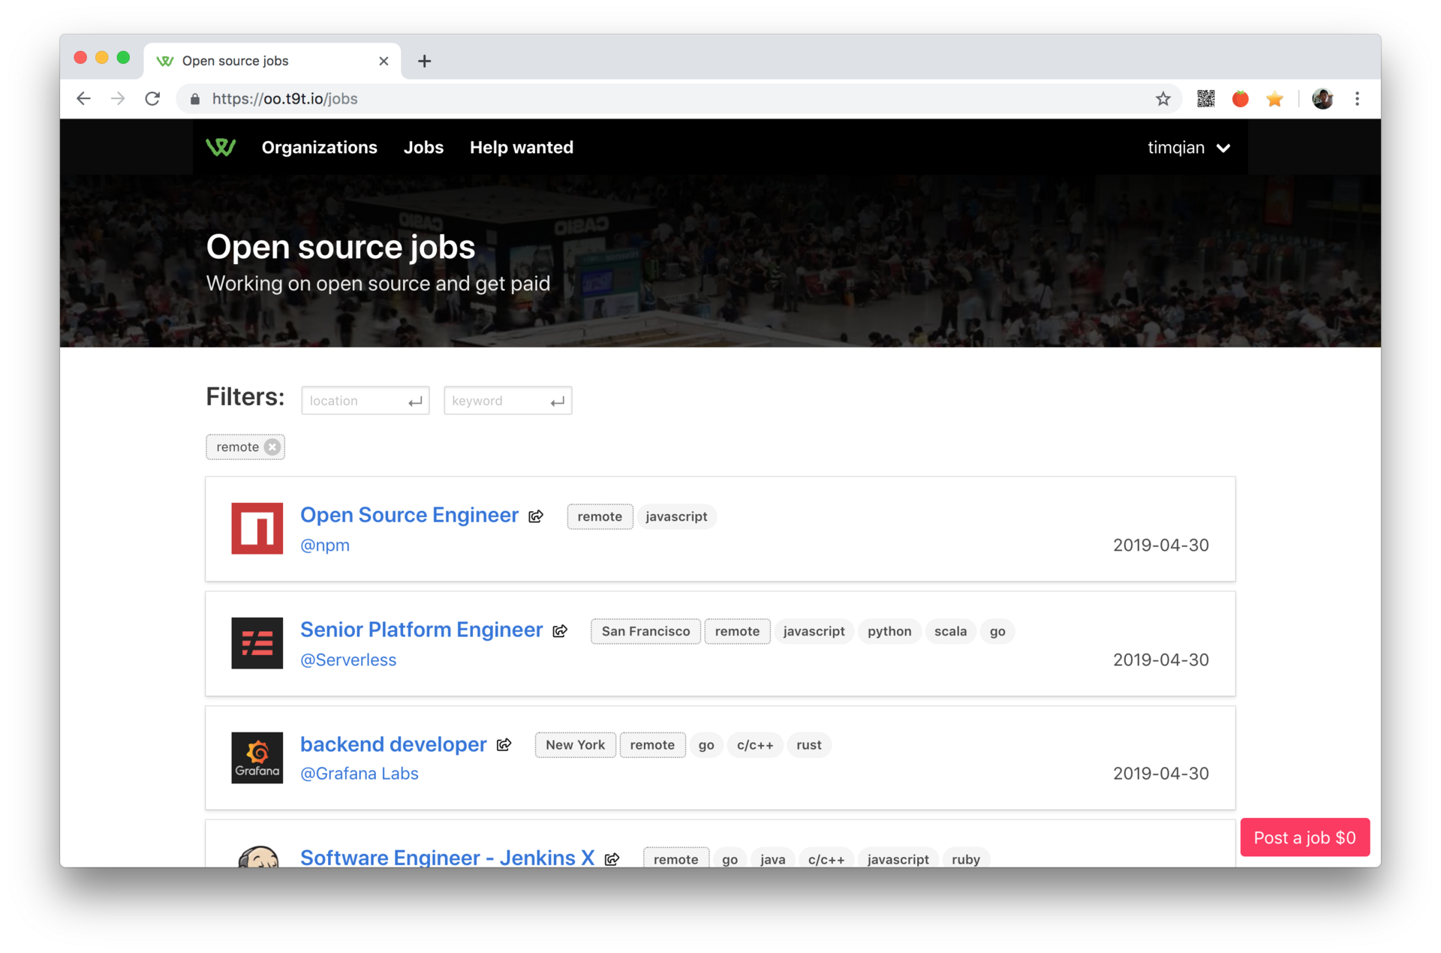
Task: Click ruby tag on Jenkins X job
Action: point(966,858)
